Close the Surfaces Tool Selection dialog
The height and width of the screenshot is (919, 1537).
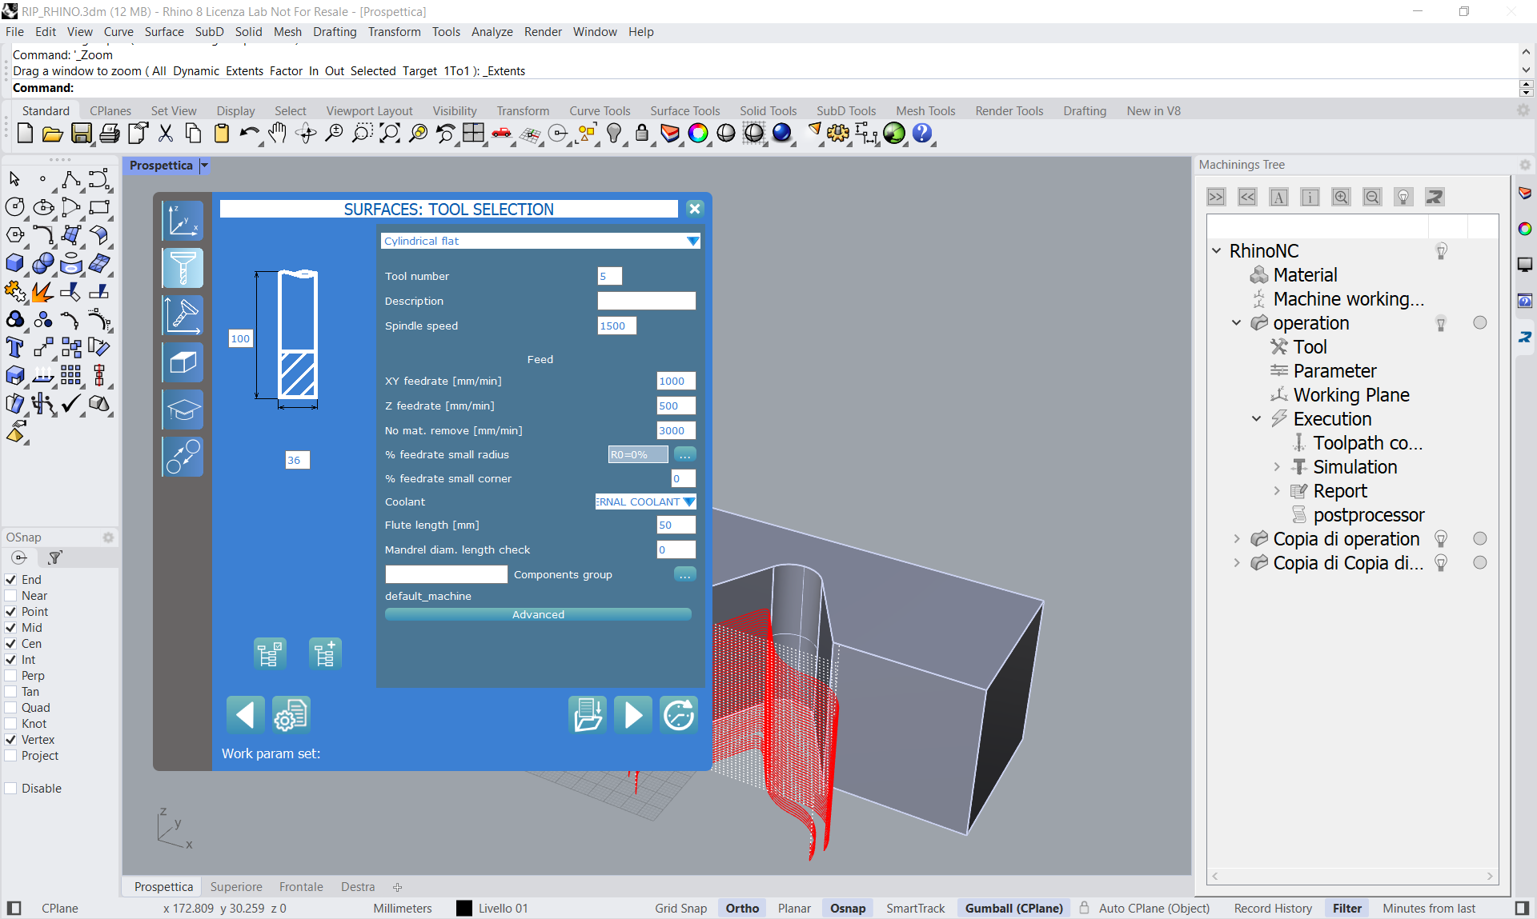[695, 209]
